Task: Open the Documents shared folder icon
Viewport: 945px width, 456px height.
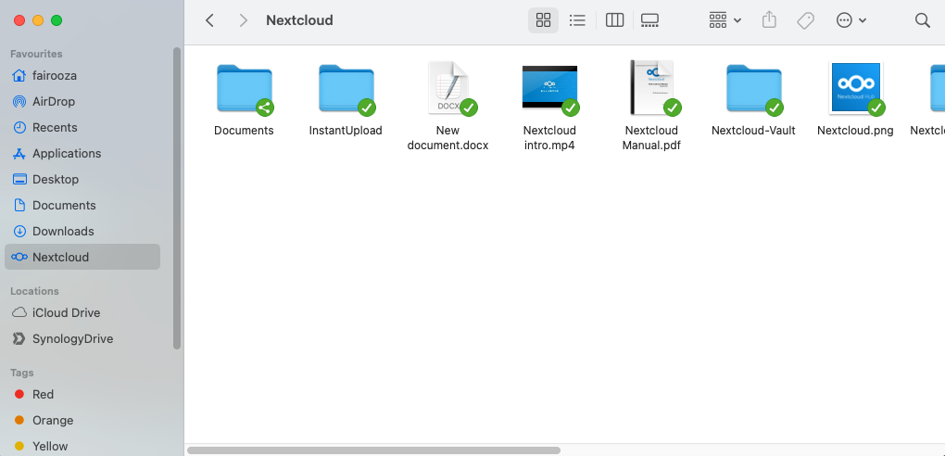Action: point(245,89)
